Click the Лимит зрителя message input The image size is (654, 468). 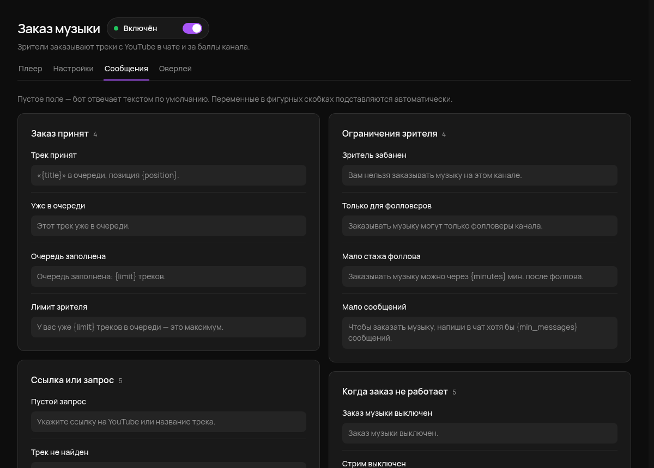point(168,327)
